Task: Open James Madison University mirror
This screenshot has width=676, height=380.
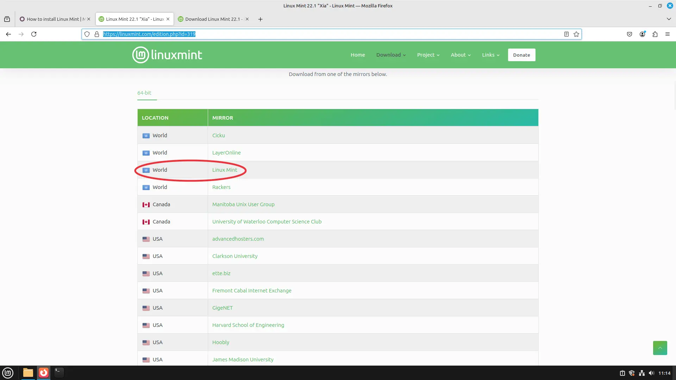Action: click(x=243, y=360)
